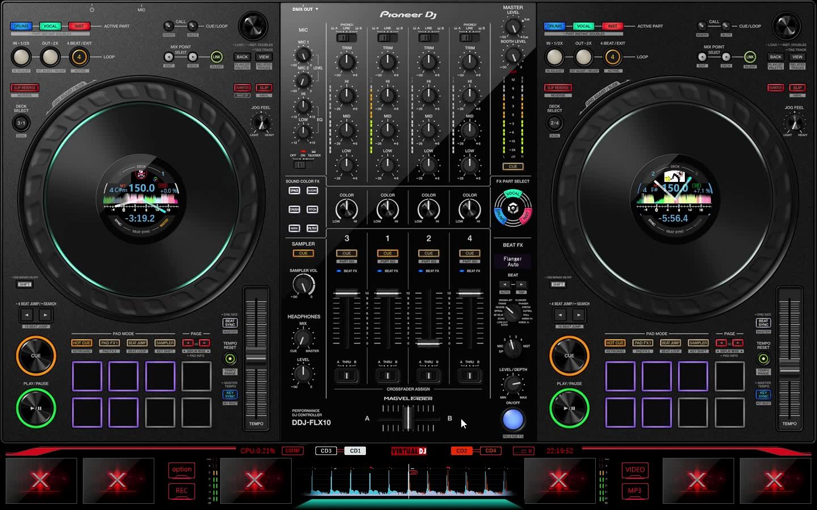This screenshot has height=510, width=817.
Task: Toggle QUANTIZE on the right deck
Action: (x=776, y=88)
